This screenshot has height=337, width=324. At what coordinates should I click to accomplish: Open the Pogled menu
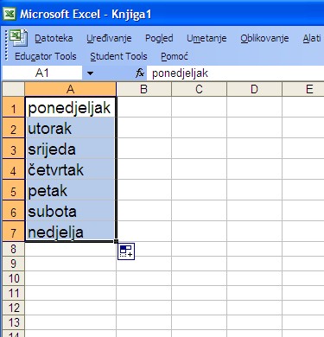[x=159, y=38]
